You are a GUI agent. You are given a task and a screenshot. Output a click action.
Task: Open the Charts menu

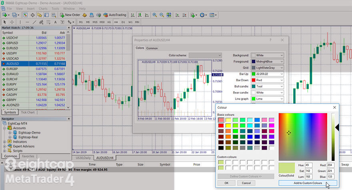click(x=43, y=8)
